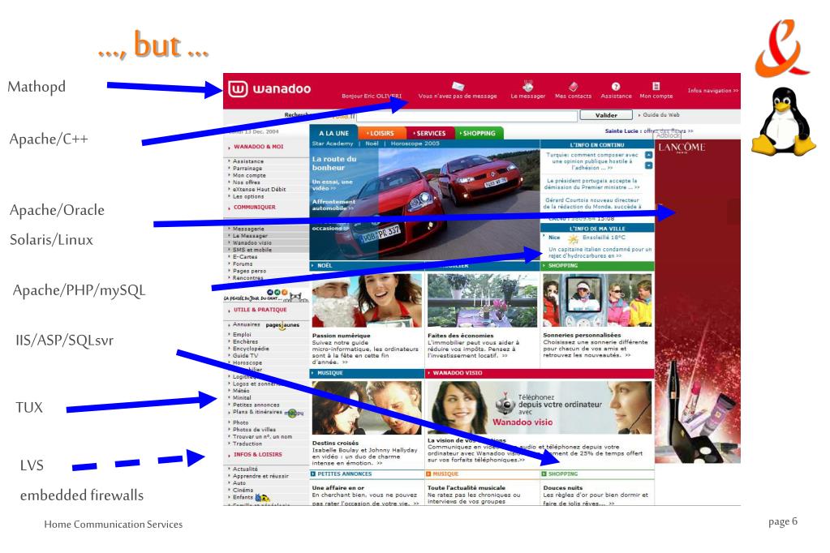Screen dimensions: 830x553
Task: Select Star Academy in the sub-menu bar
Action: [x=333, y=144]
